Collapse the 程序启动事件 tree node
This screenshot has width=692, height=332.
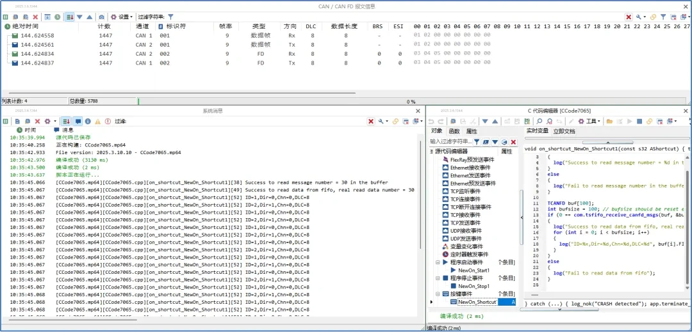click(438, 262)
